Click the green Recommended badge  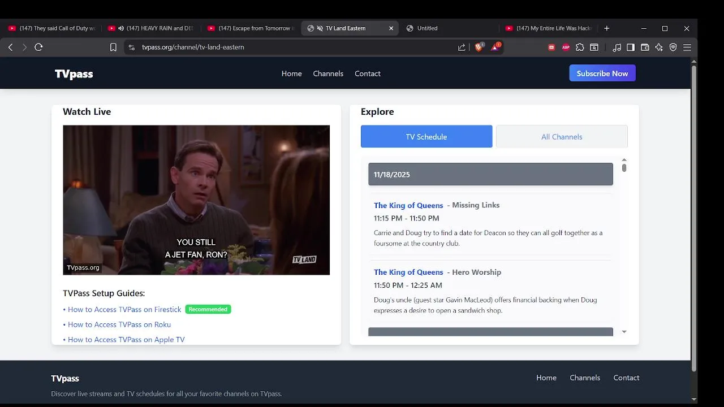tap(208, 309)
